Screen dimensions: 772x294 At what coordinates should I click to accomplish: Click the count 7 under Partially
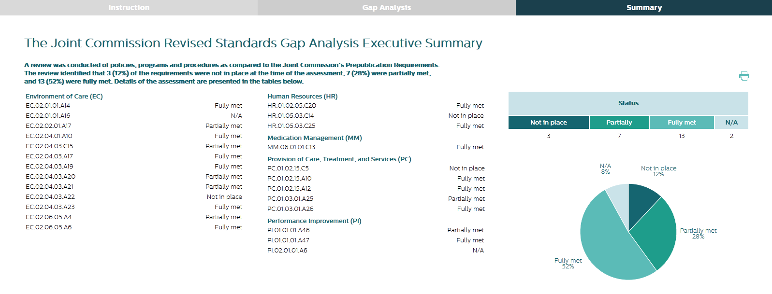(619, 136)
